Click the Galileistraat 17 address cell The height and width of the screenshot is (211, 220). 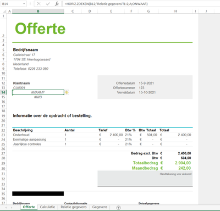38,55
